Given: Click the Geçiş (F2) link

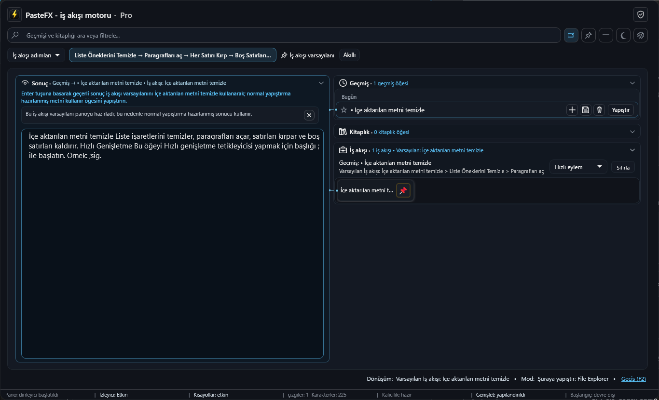Looking at the screenshot, I should point(633,379).
